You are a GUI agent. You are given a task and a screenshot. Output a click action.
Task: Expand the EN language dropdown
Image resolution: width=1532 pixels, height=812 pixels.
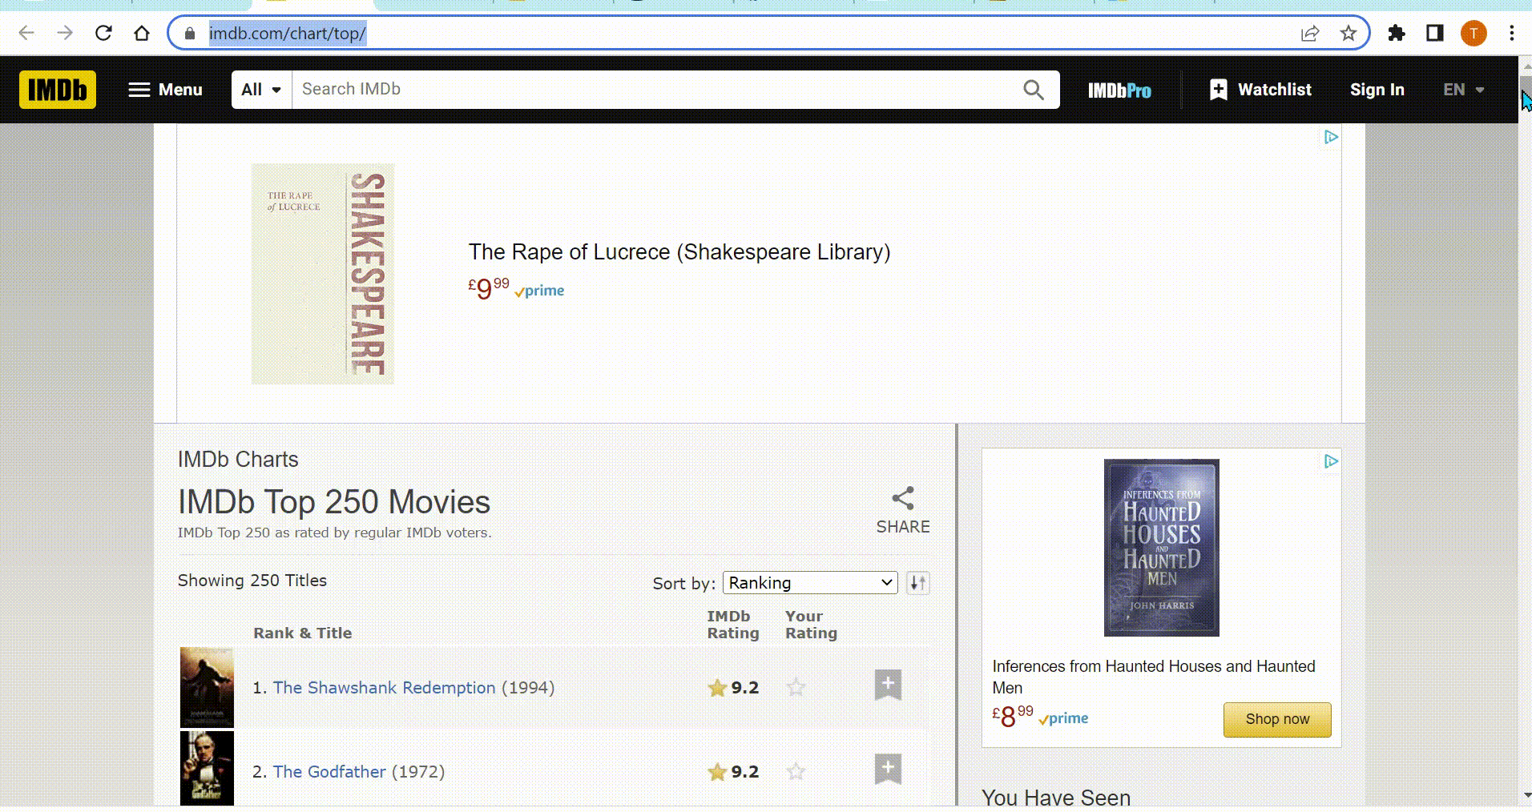1464,90
